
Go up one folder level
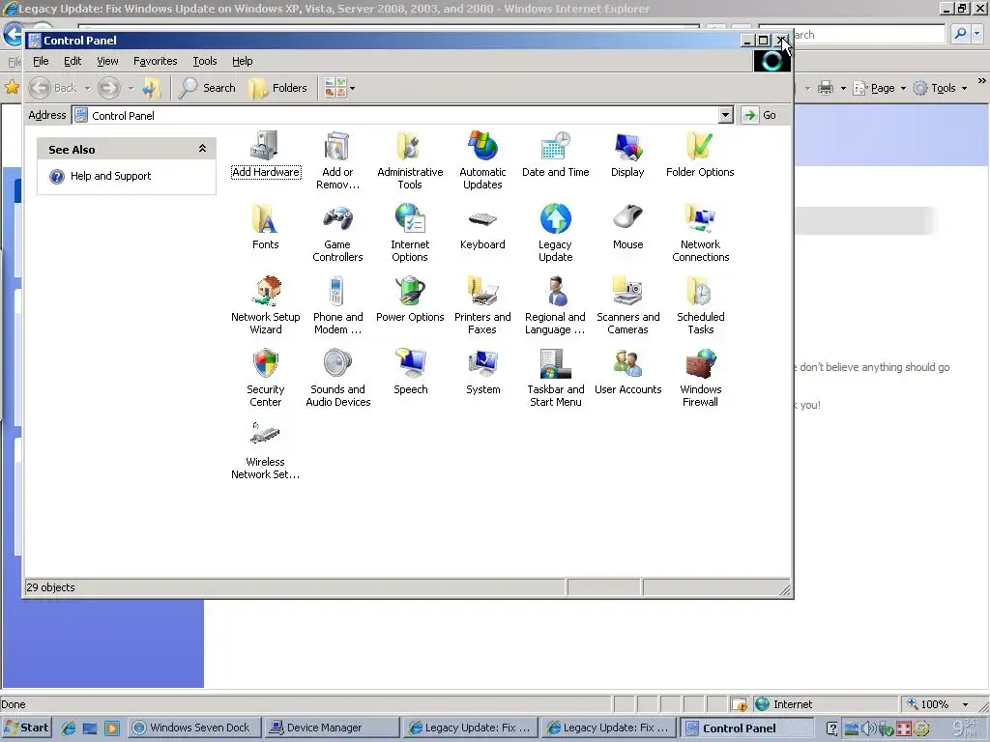pyautogui.click(x=152, y=88)
